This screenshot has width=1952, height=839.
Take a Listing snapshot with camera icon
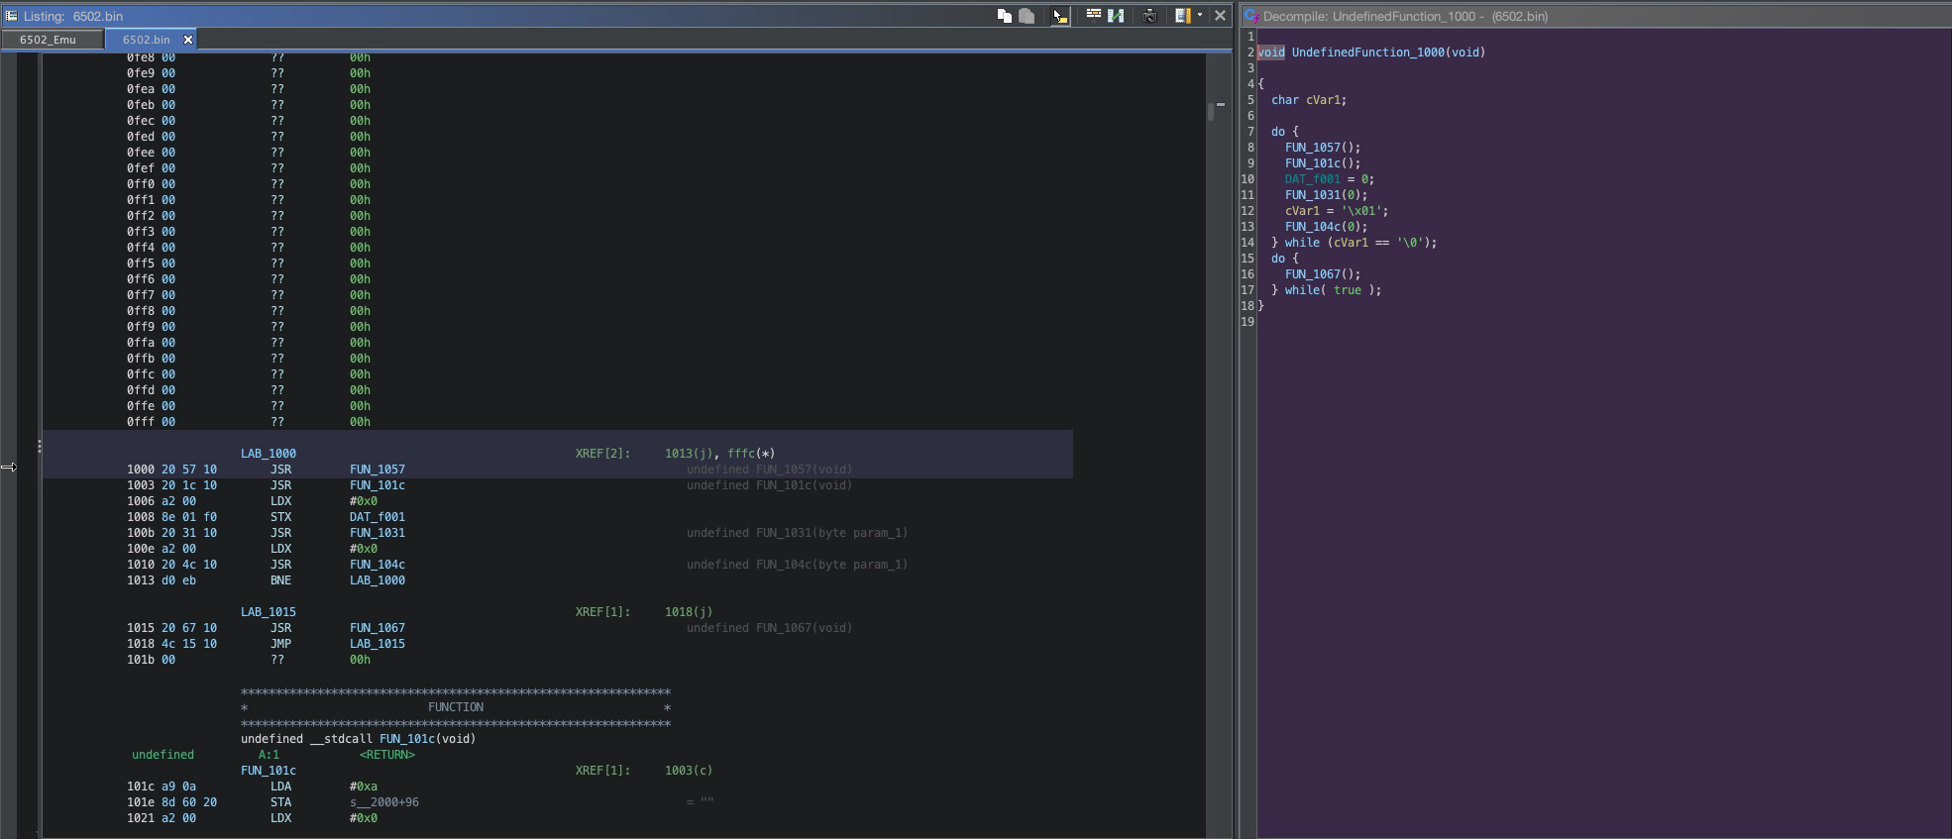click(1149, 16)
